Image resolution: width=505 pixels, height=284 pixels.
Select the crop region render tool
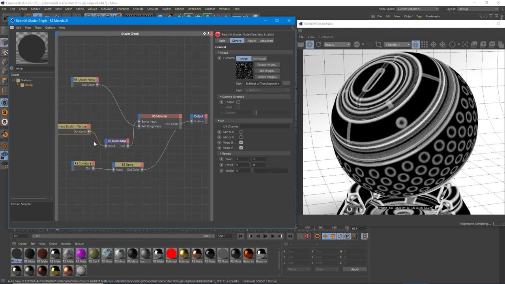click(x=378, y=45)
